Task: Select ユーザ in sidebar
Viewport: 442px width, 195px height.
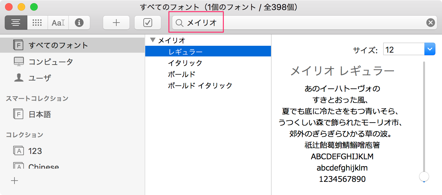Action: 72,78
